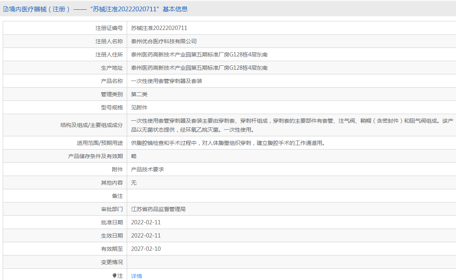Click the 有效期至 row label
The height and width of the screenshot is (280, 456).
tap(112, 249)
